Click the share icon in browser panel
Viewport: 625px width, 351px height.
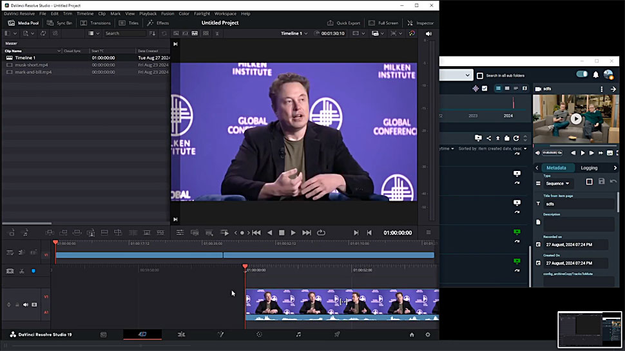488,138
